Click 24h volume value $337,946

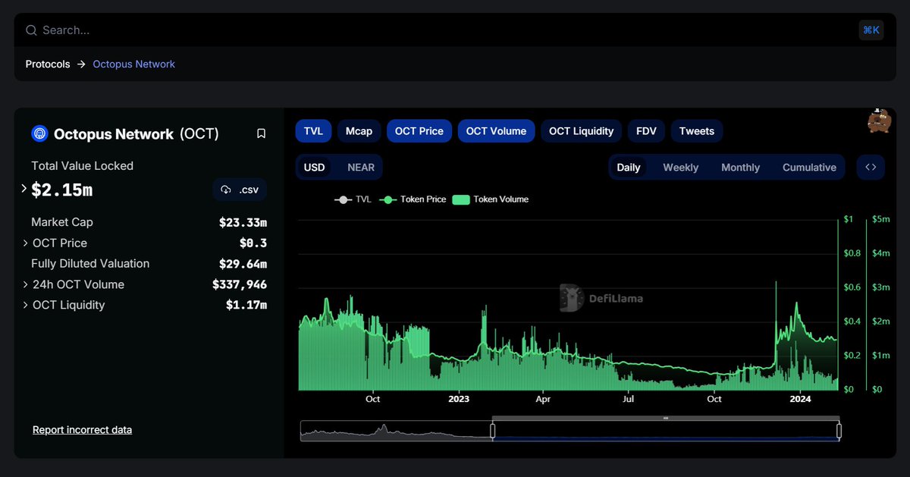[x=240, y=285]
